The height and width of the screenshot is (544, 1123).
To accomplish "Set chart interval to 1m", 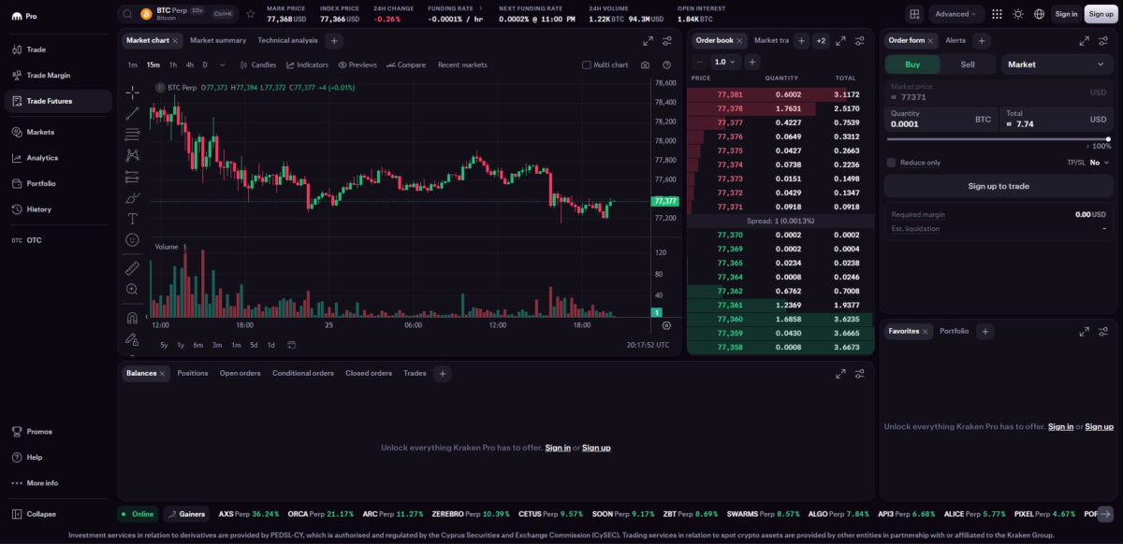I will point(133,65).
